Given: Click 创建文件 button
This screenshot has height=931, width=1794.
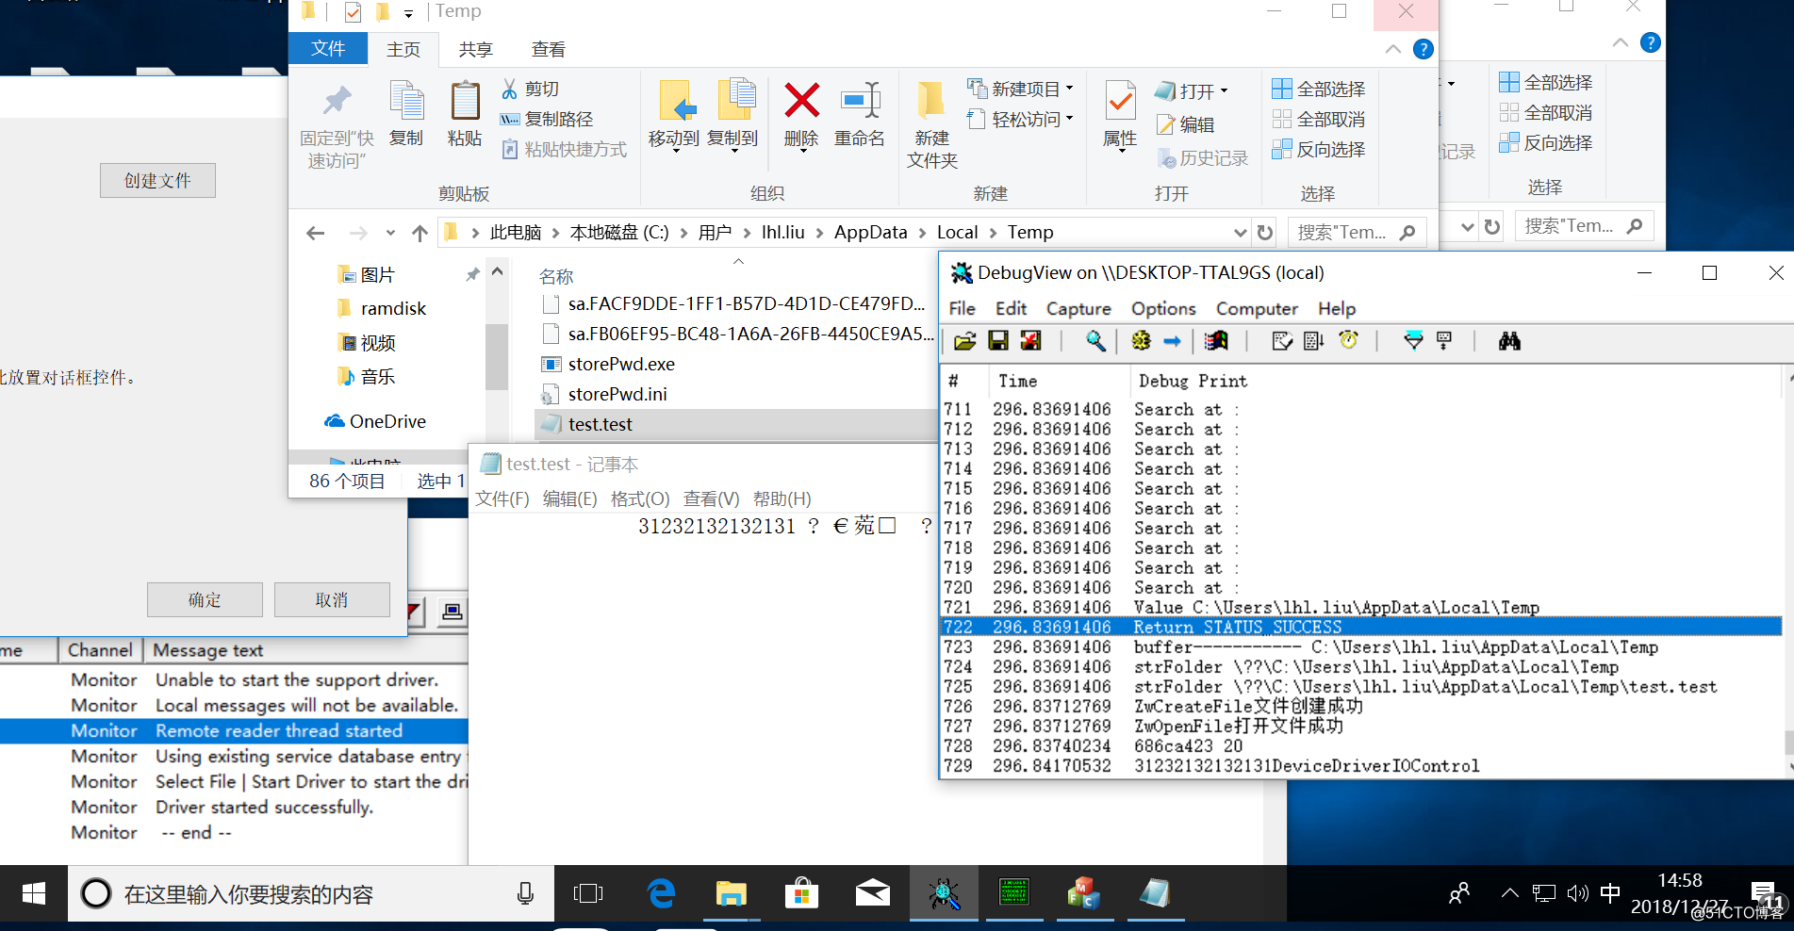Looking at the screenshot, I should [157, 180].
